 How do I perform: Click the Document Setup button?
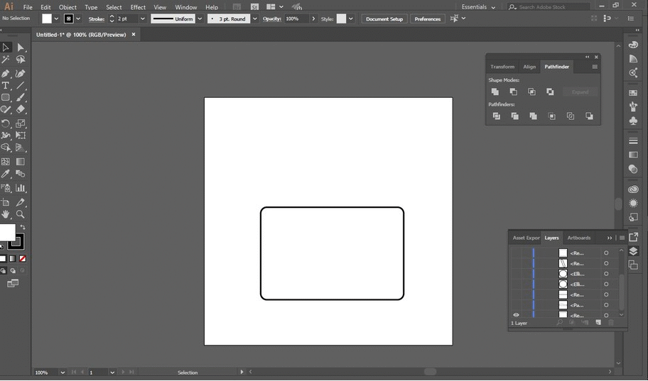point(384,19)
